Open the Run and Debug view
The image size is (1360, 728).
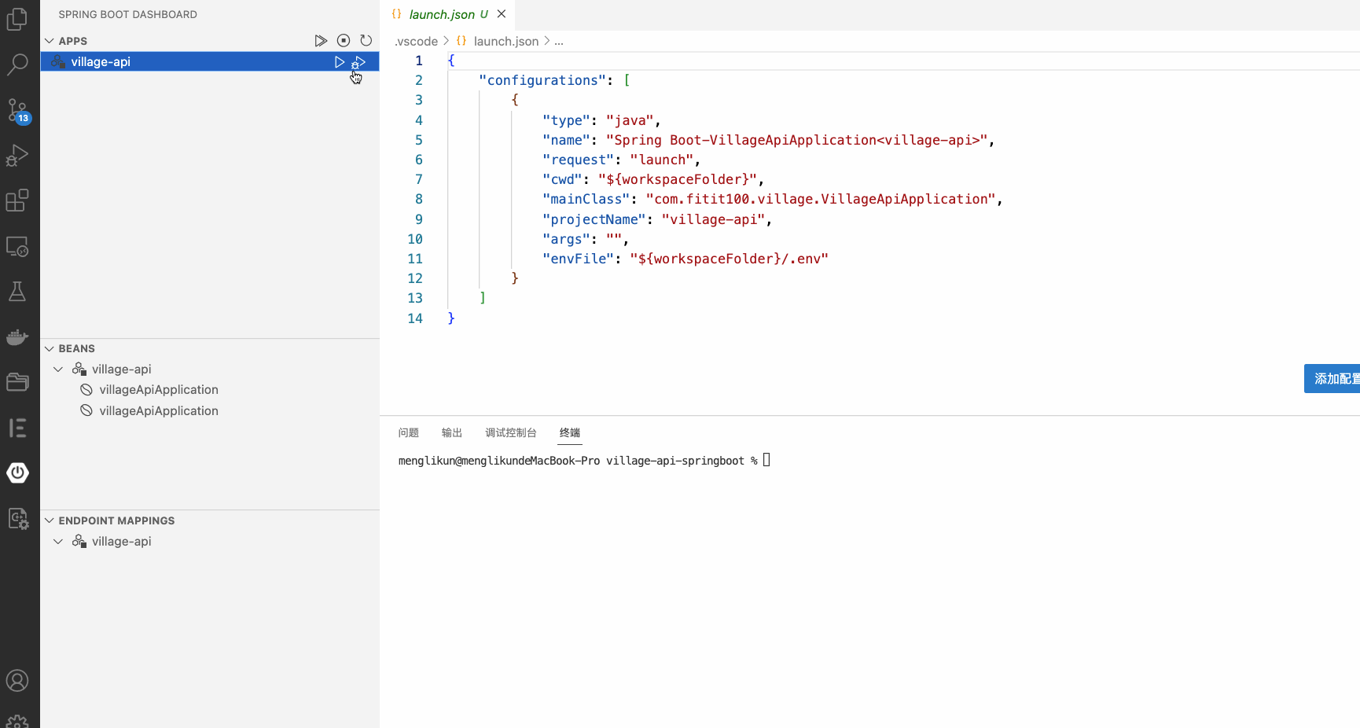pos(17,155)
